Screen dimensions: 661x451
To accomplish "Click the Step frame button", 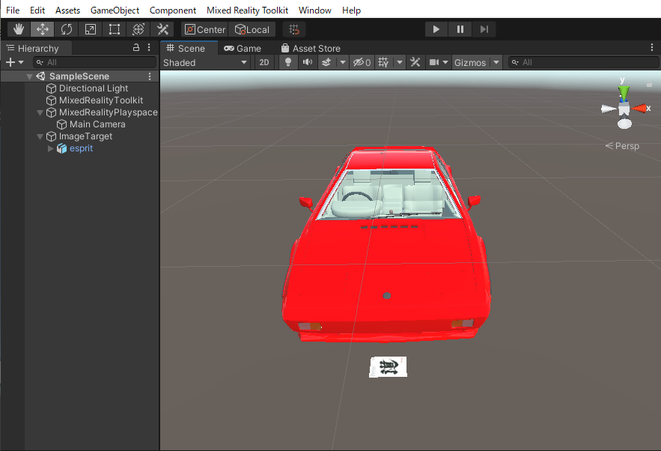I will coord(484,29).
